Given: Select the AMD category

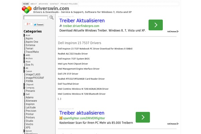Looking at the screenshot, I should click(28, 55).
